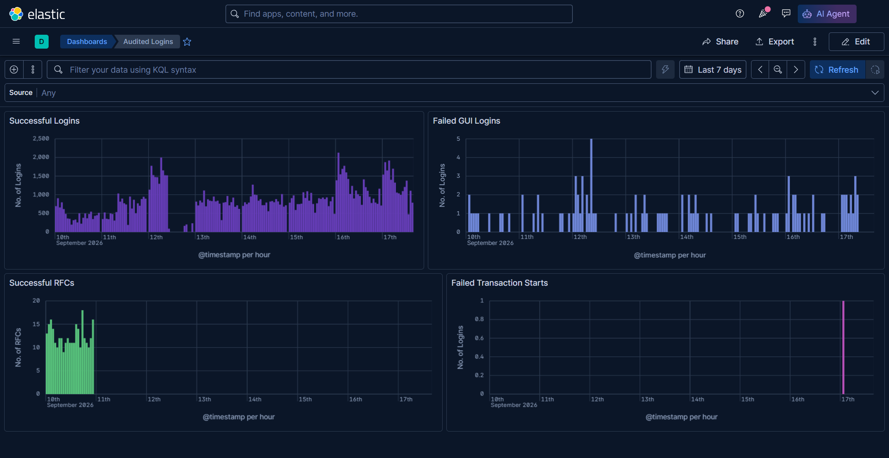
Task: Step the time range forward
Action: tap(796, 69)
